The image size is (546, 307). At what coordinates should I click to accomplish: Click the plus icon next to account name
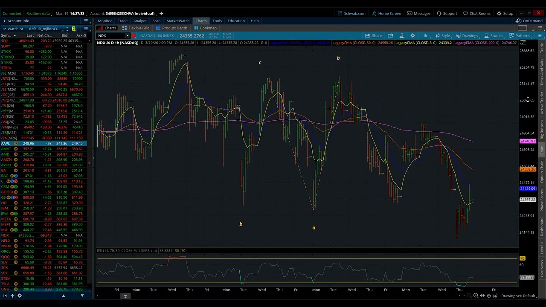[161, 13]
